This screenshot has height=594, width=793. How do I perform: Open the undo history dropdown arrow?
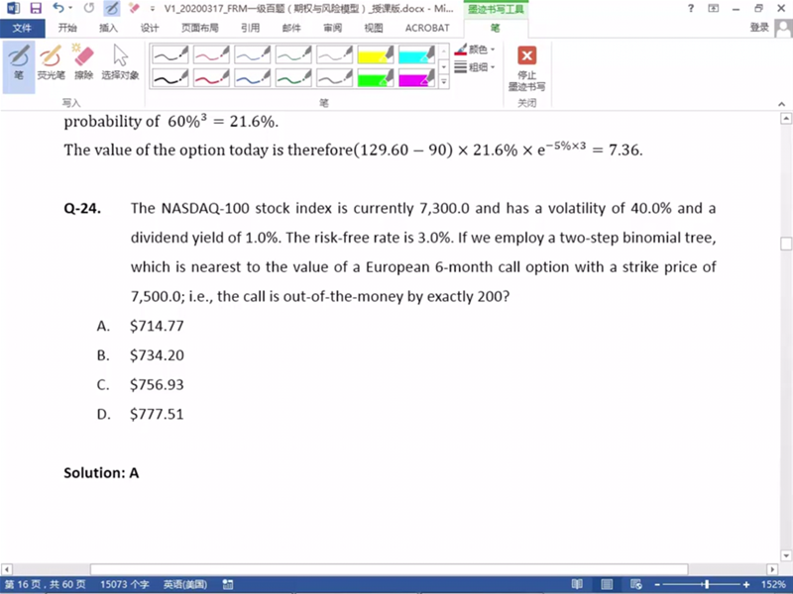[x=70, y=8]
